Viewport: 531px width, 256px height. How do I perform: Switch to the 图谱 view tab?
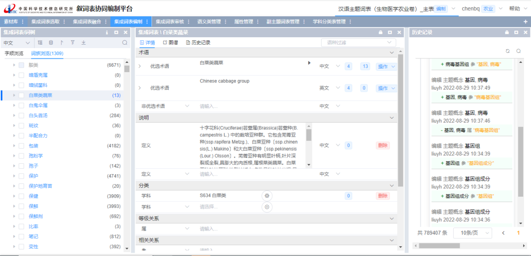[x=170, y=43]
